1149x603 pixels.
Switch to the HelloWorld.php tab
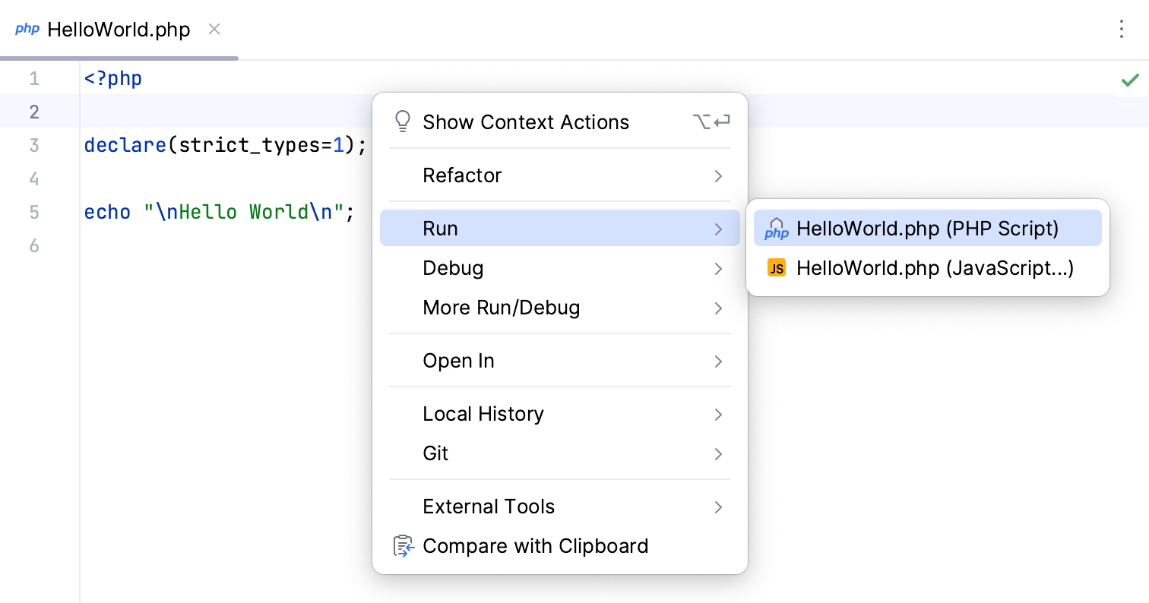click(117, 29)
